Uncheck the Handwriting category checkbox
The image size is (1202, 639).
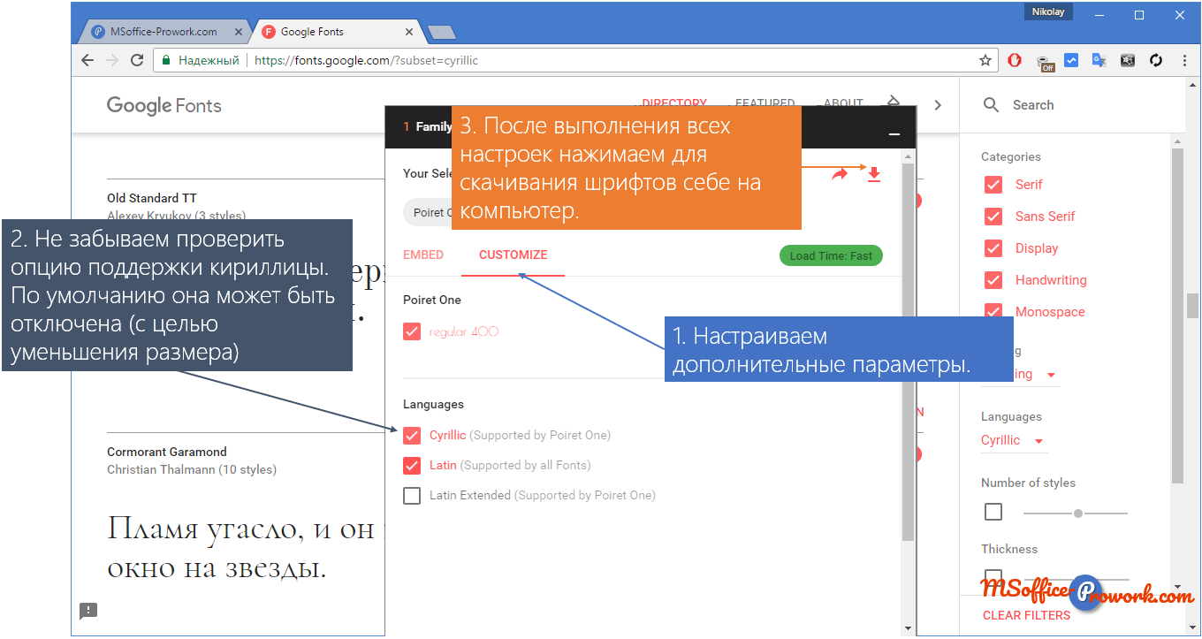tap(993, 280)
